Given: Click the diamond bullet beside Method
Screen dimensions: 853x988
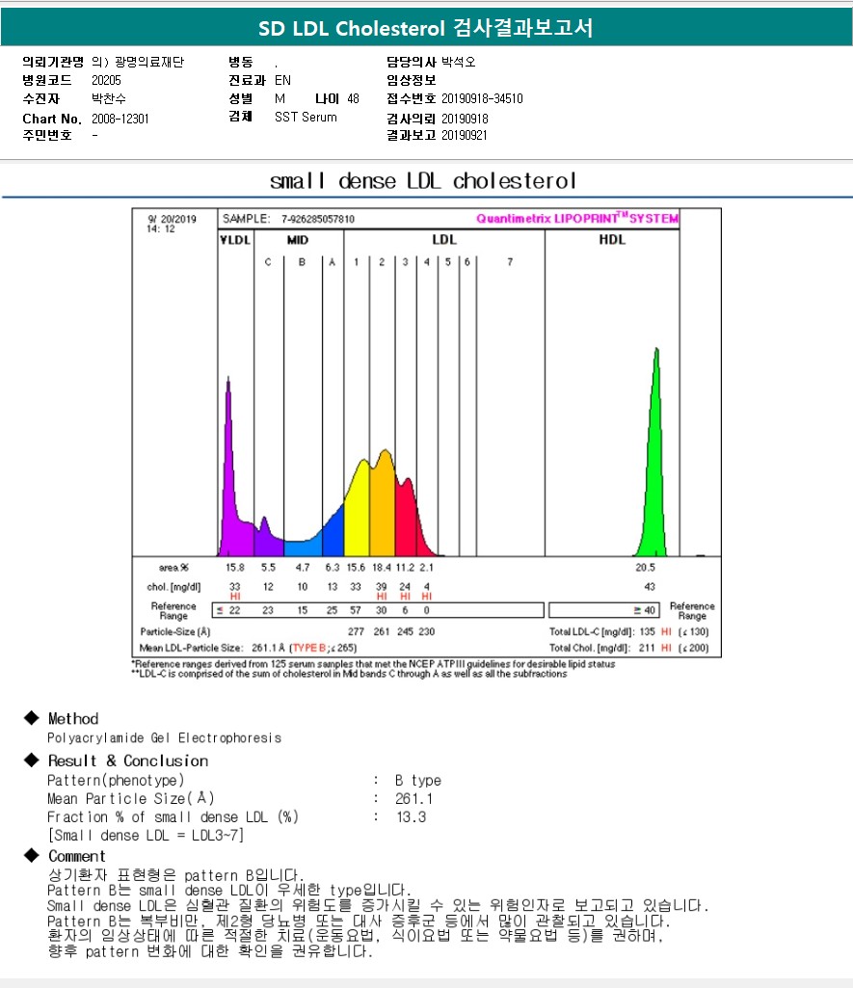Looking at the screenshot, I should (31, 718).
